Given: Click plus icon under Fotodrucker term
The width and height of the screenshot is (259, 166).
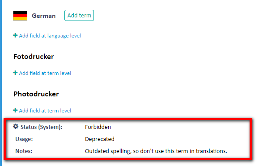Looking at the screenshot, I should click(15, 73).
